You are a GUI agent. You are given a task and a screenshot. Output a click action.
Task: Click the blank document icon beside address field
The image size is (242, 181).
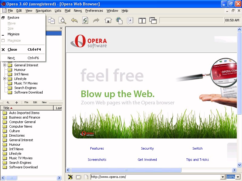tap(86, 177)
